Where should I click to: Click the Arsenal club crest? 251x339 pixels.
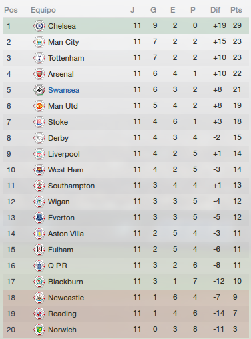39,74
